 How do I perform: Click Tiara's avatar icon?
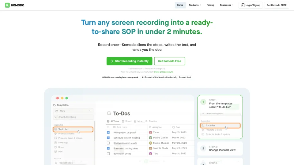150,154
